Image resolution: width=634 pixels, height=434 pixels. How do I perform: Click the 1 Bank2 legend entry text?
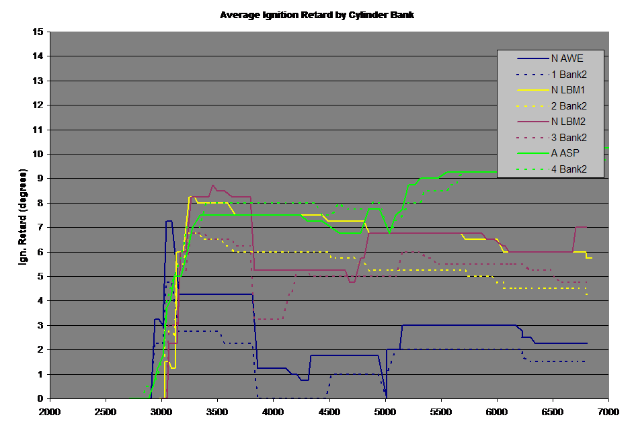pyautogui.click(x=569, y=74)
